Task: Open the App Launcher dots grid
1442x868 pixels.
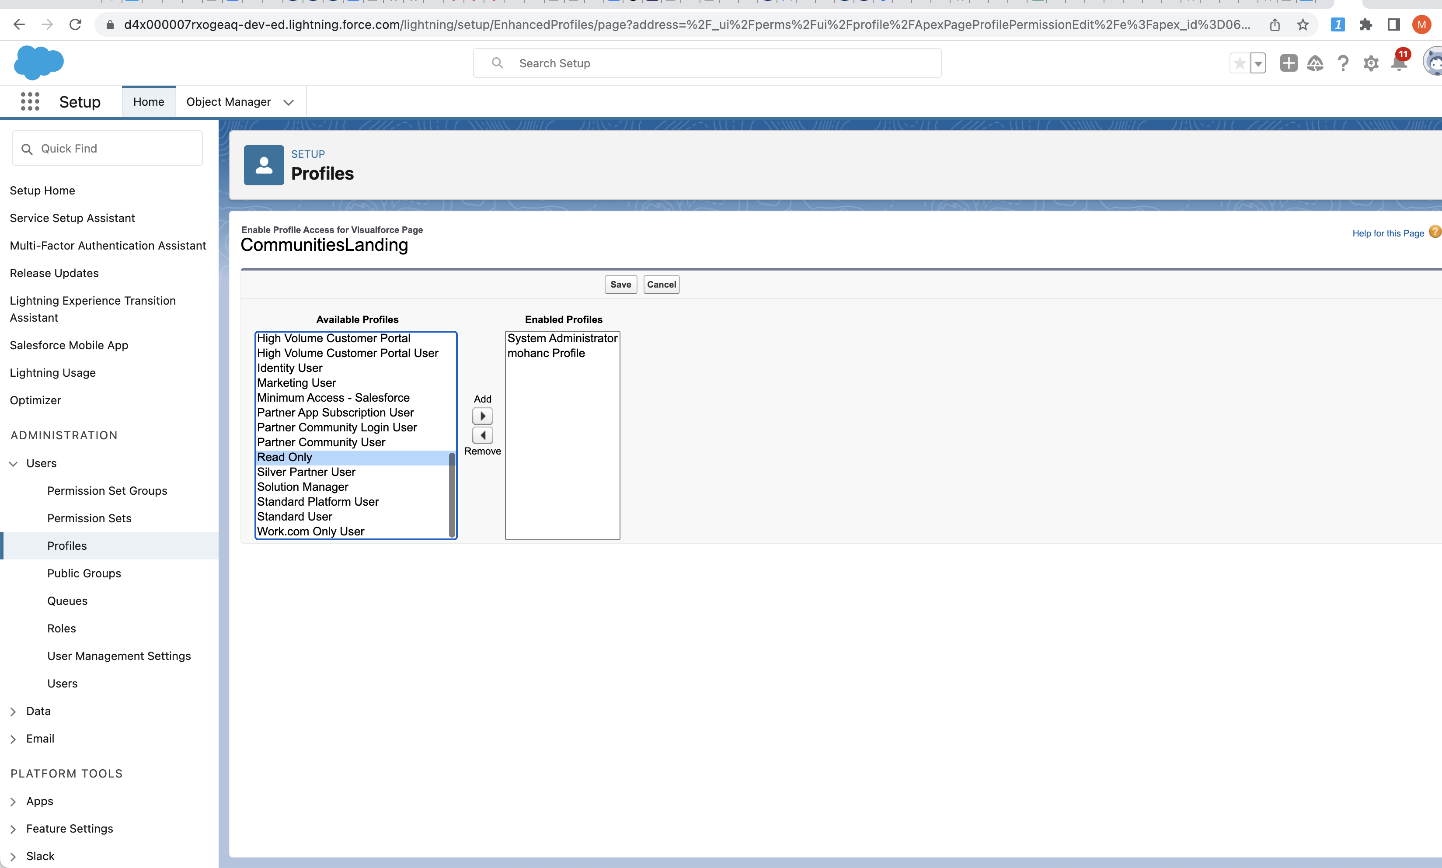Action: coord(30,101)
